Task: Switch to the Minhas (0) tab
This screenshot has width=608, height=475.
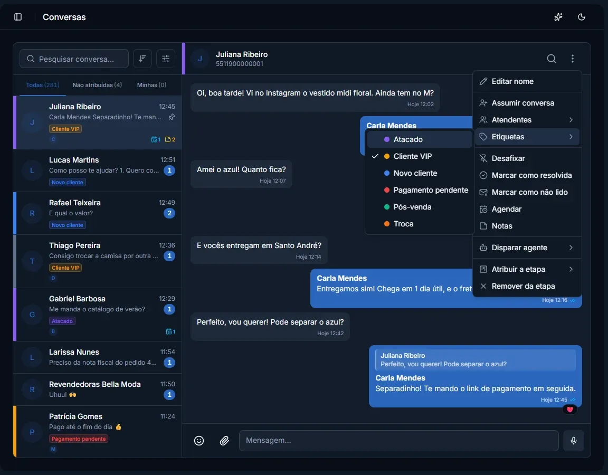Action: click(151, 85)
